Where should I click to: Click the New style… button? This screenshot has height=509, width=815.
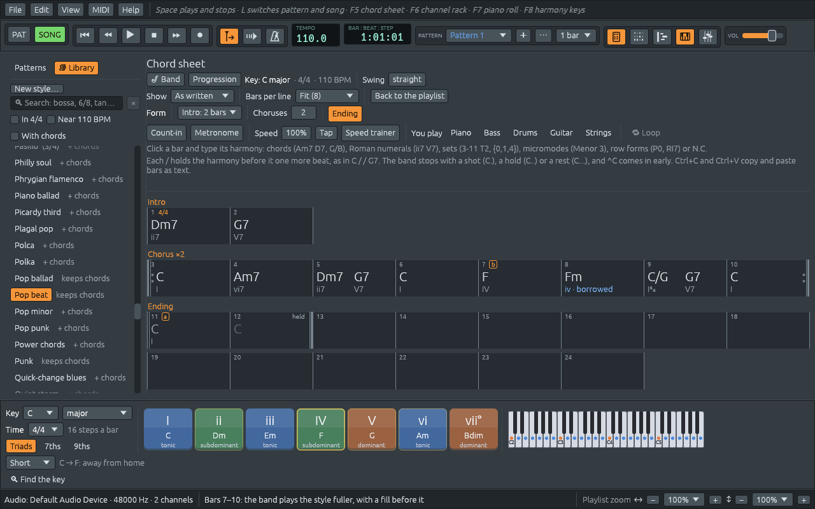(x=37, y=89)
